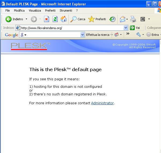Minimize the Internet Explorer window
Screen dimensions: 161x153
pyautogui.click(x=149, y=4)
